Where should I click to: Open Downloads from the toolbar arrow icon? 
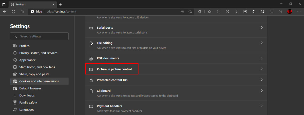[x=236, y=11]
